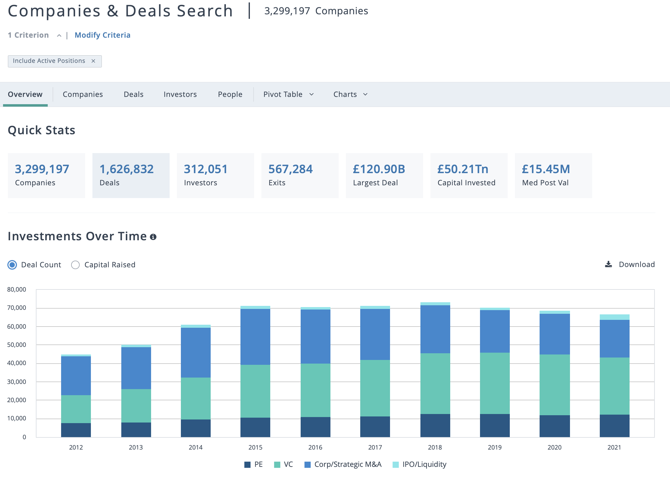Open the 3,299,197 Companies stat card
This screenshot has width=670, height=486.
(x=47, y=176)
